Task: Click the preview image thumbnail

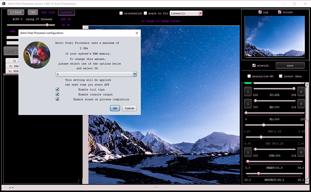Action: (x=274, y=37)
